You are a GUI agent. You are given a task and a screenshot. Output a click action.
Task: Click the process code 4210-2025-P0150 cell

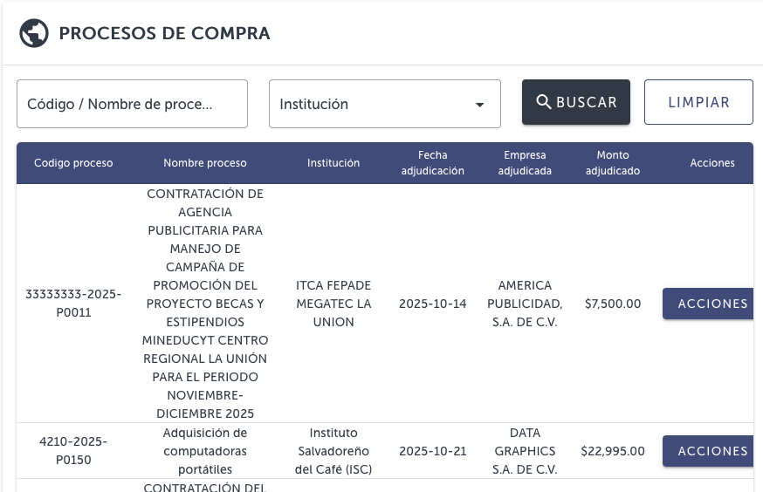click(73, 451)
